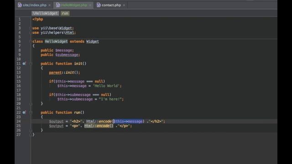Click the PHP file icon on contact.php tab
Viewport: 292px width, 164px height.
coord(99,5)
